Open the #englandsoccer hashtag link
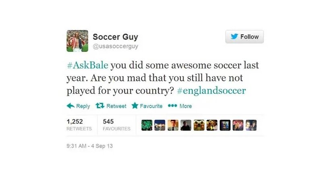This screenshot has height=173, width=331. [x=211, y=91]
